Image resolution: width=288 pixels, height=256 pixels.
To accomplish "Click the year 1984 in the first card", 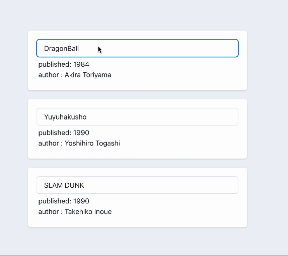I will point(81,64).
